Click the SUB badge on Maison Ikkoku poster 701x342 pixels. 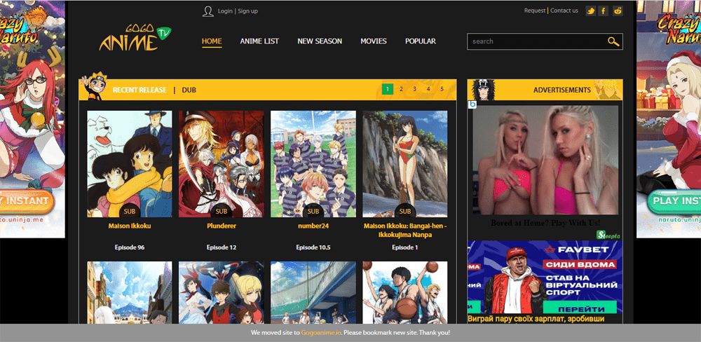[130, 211]
